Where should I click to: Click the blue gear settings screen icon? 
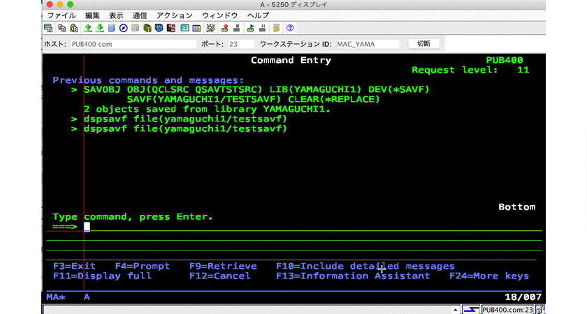tap(159, 28)
